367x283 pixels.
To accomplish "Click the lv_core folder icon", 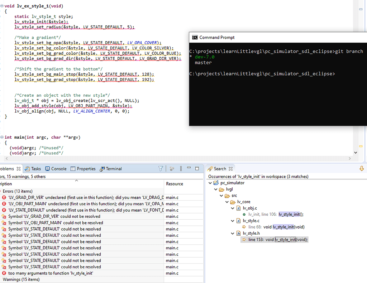I will pos(233,202).
